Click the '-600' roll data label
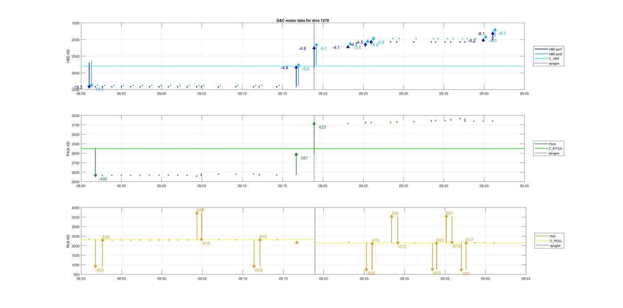 (100, 270)
